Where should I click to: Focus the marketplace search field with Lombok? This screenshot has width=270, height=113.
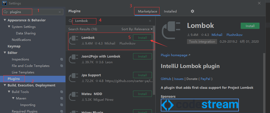coord(110,21)
